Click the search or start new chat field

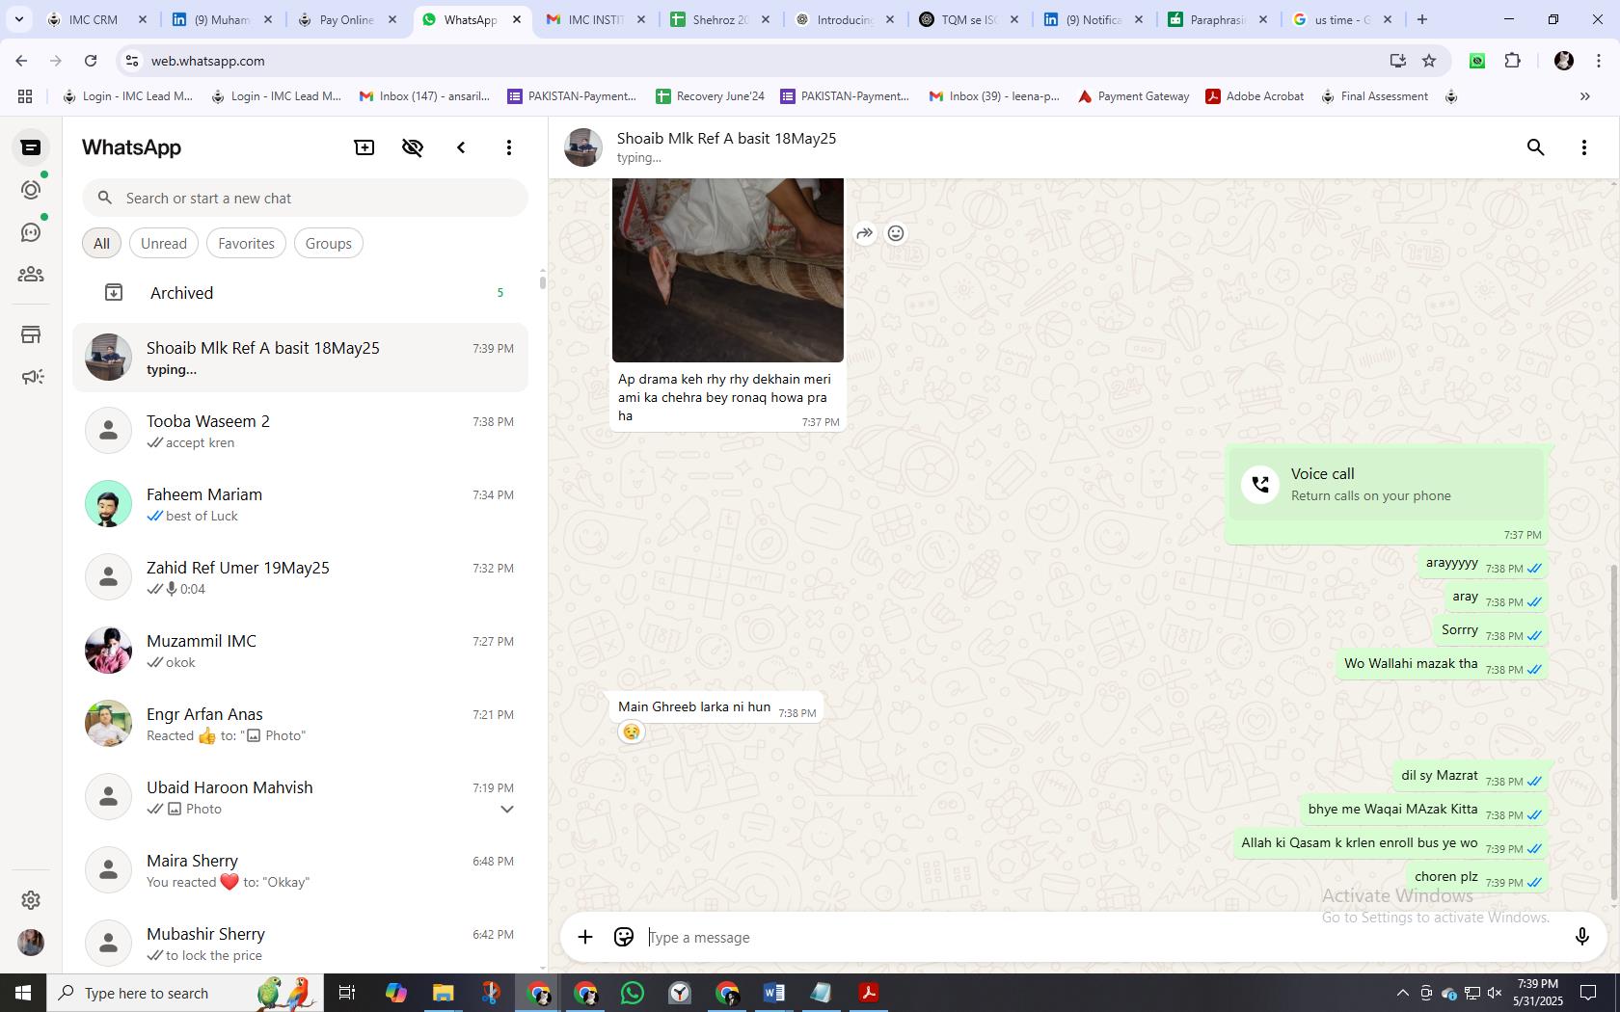pos(305,199)
